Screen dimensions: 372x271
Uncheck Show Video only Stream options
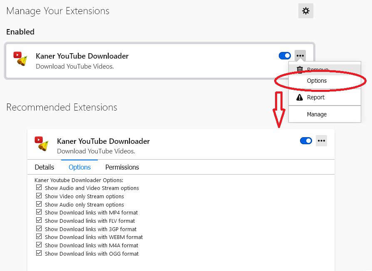tap(39, 196)
